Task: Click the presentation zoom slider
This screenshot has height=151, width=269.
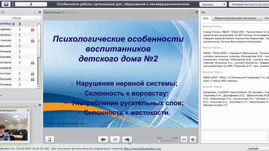Action: 167,141
